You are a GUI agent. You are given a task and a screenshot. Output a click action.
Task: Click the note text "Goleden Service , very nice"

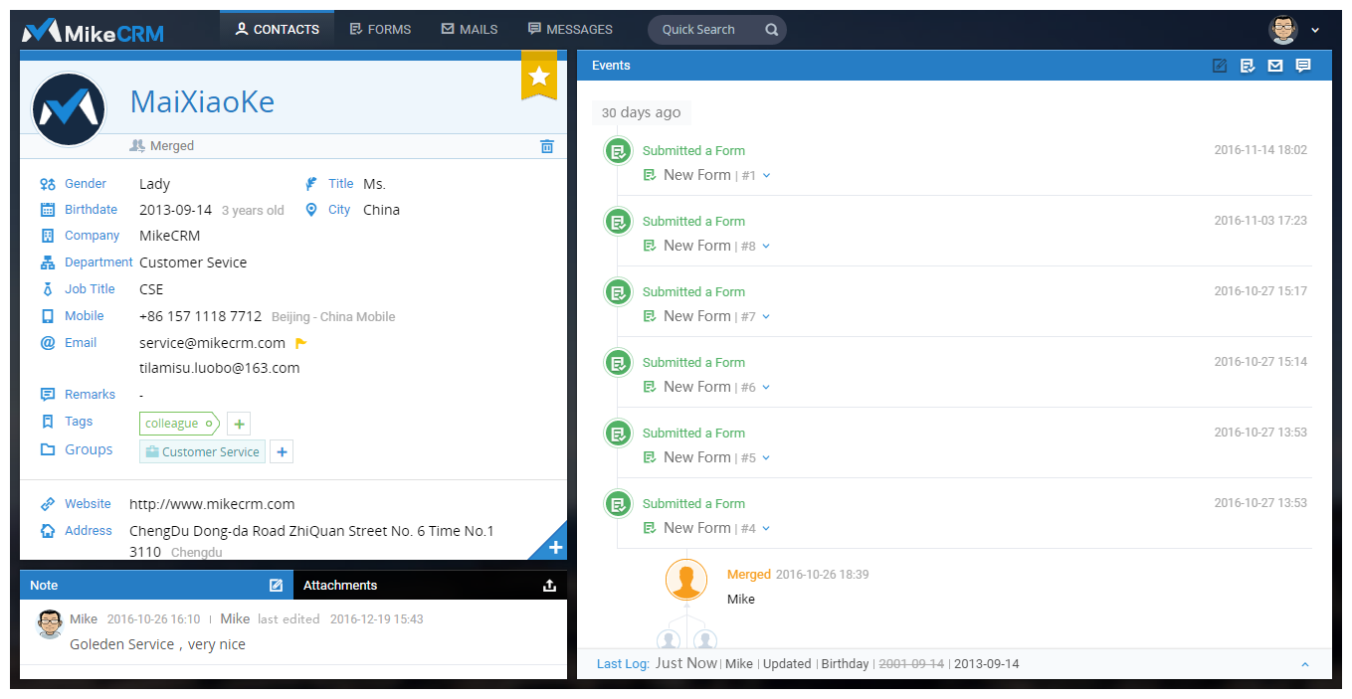pos(157,644)
